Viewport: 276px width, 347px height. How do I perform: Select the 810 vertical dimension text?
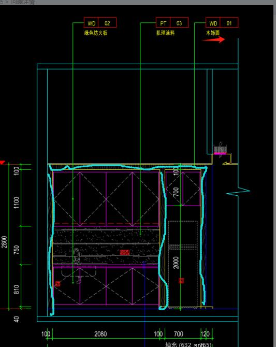click(17, 290)
